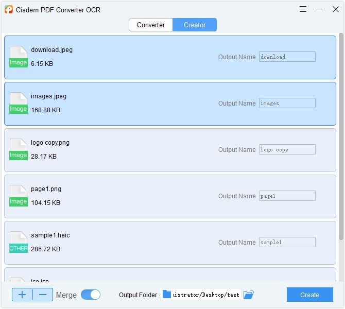
Task: Edit the output name field for download
Action: 287,57
